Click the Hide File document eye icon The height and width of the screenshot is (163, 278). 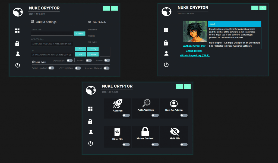point(118,132)
